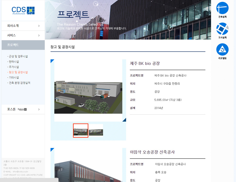Screen dimensions: 236x182
Task: Expand the 서비스 menu arrow
Action: (x=39, y=35)
